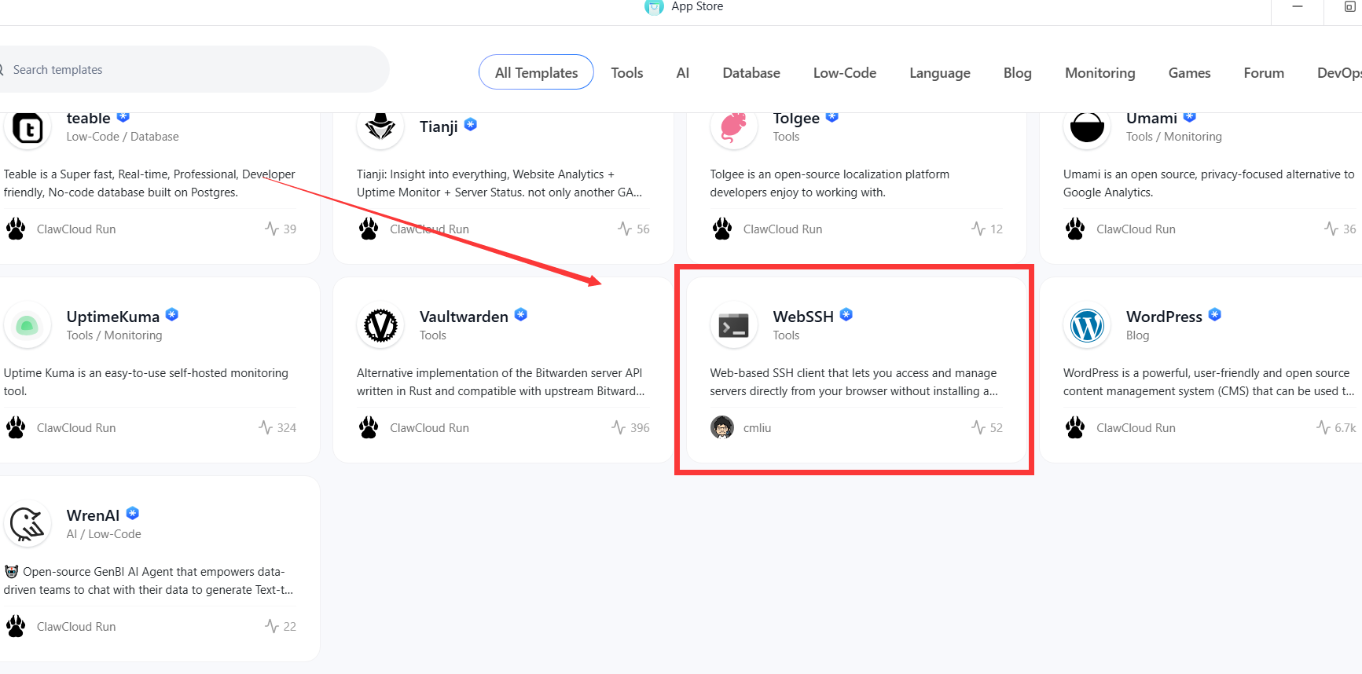Open the Monitoring category tab
Image resolution: width=1362 pixels, height=674 pixels.
click(1100, 72)
